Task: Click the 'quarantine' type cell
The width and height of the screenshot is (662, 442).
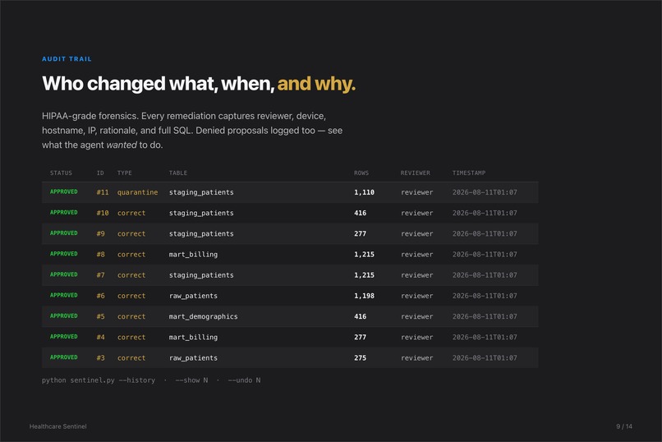Action: pyautogui.click(x=138, y=192)
